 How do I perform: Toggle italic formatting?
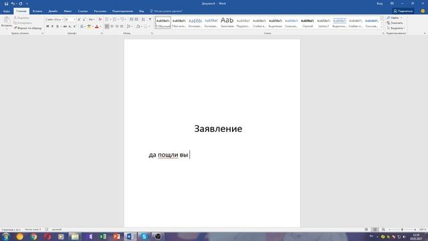click(x=52, y=27)
